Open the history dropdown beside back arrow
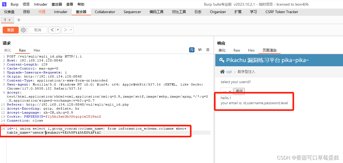Viewport: 343px width, 163px height. coord(58,30)
